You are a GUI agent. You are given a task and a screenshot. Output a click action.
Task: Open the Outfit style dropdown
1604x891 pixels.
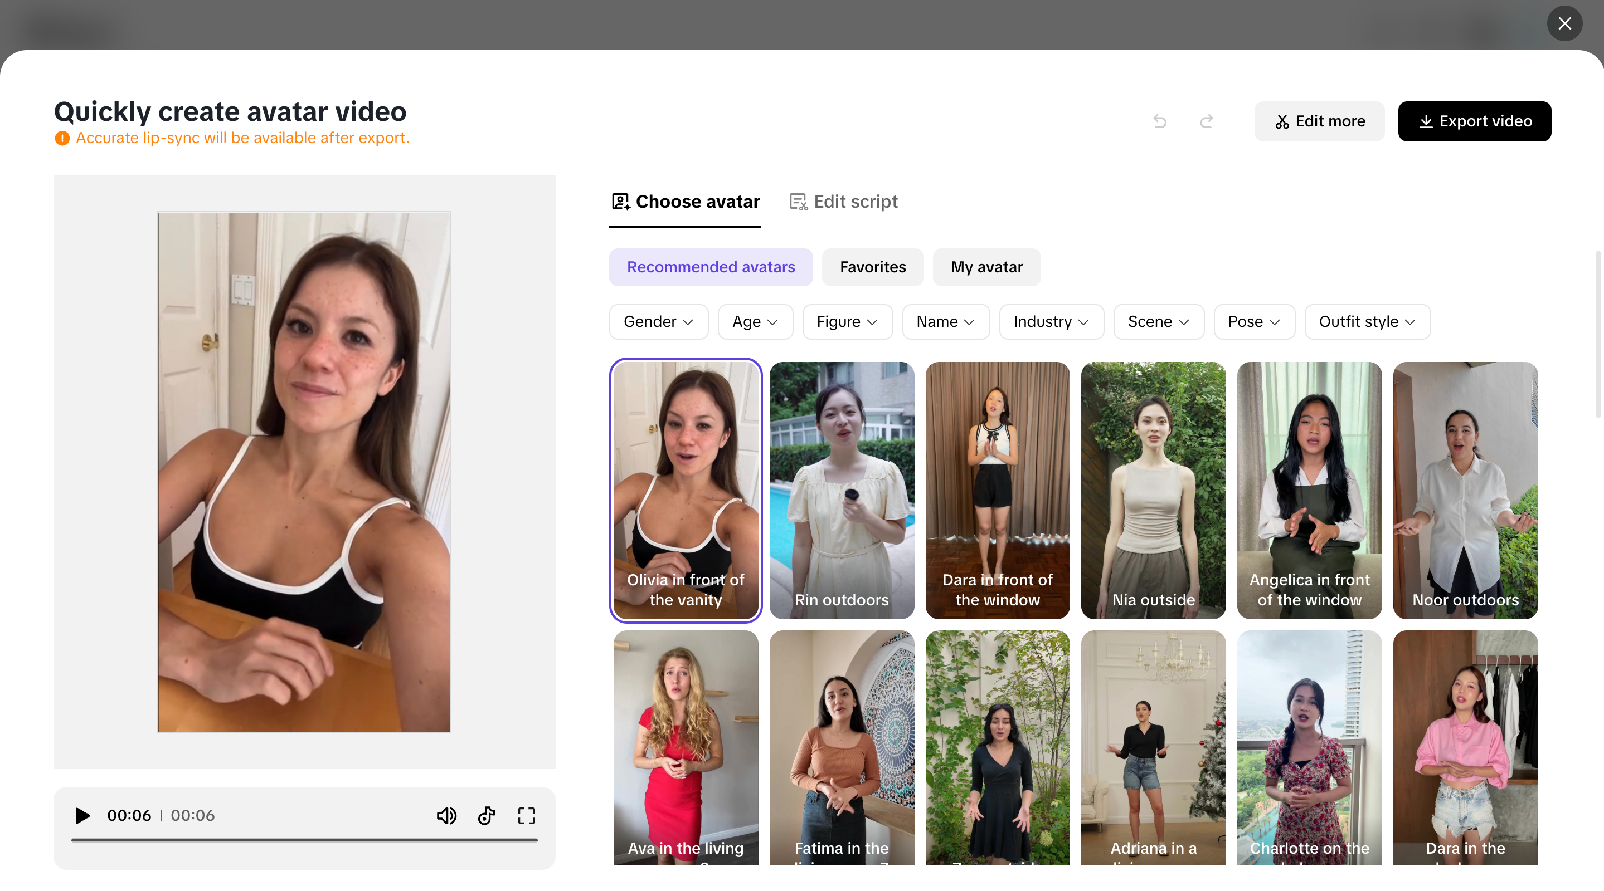pyautogui.click(x=1367, y=322)
